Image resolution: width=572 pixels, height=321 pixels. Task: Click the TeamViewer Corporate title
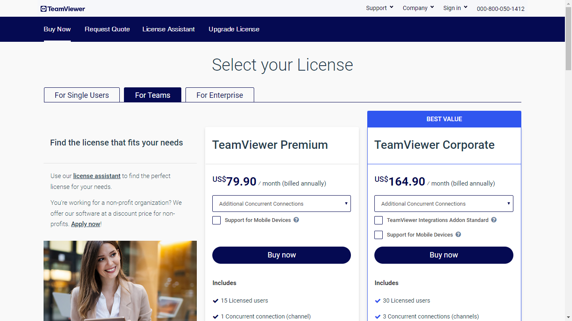pyautogui.click(x=434, y=145)
